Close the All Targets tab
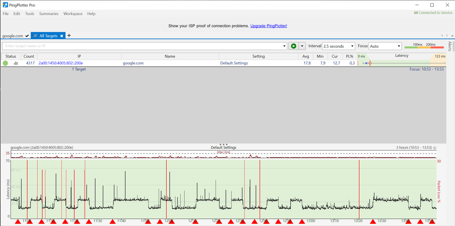Viewport: 455px width, 226px height. coord(61,35)
